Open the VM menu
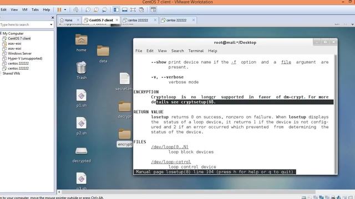 24,10
